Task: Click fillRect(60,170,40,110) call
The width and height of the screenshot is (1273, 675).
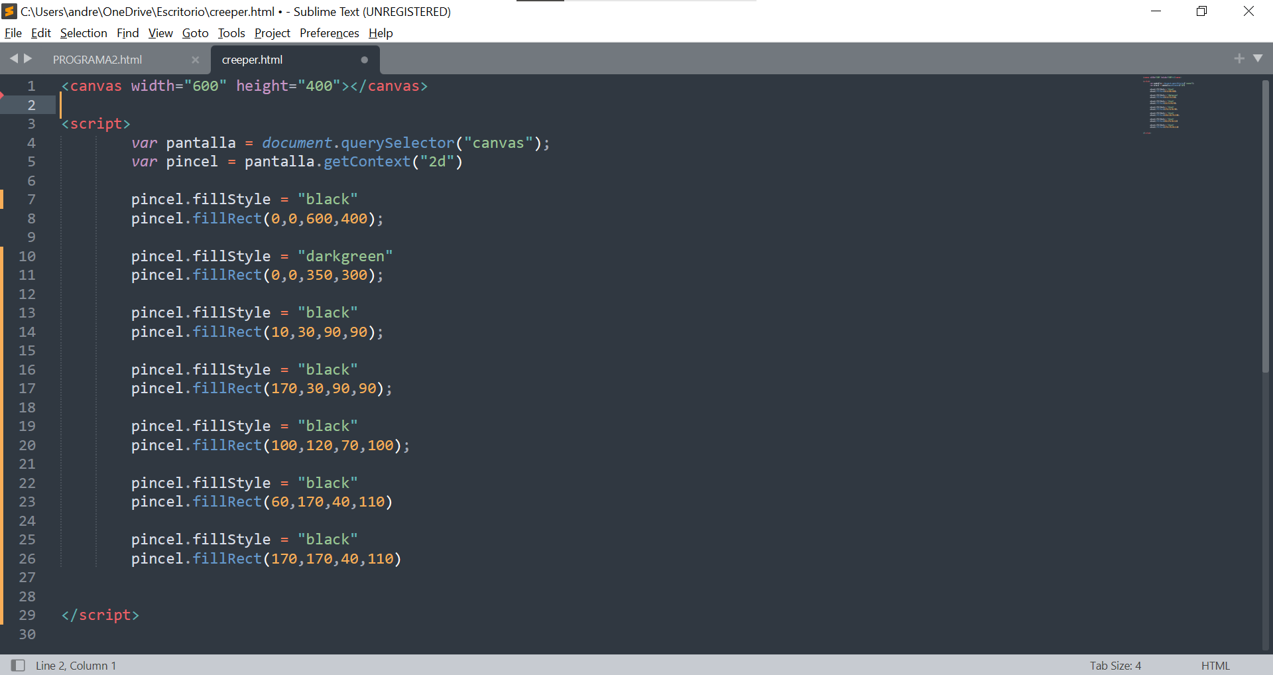Action: click(x=292, y=502)
